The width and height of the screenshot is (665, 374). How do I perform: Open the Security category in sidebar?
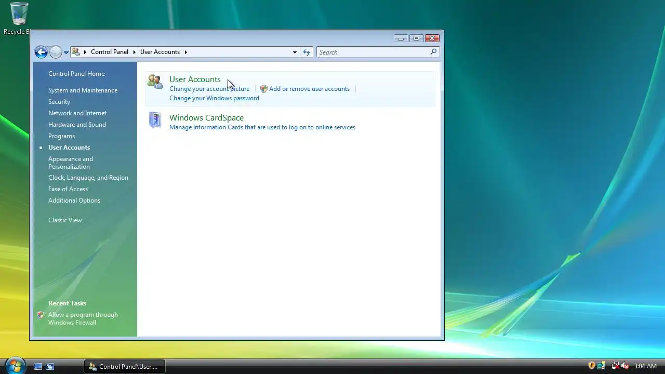(59, 102)
